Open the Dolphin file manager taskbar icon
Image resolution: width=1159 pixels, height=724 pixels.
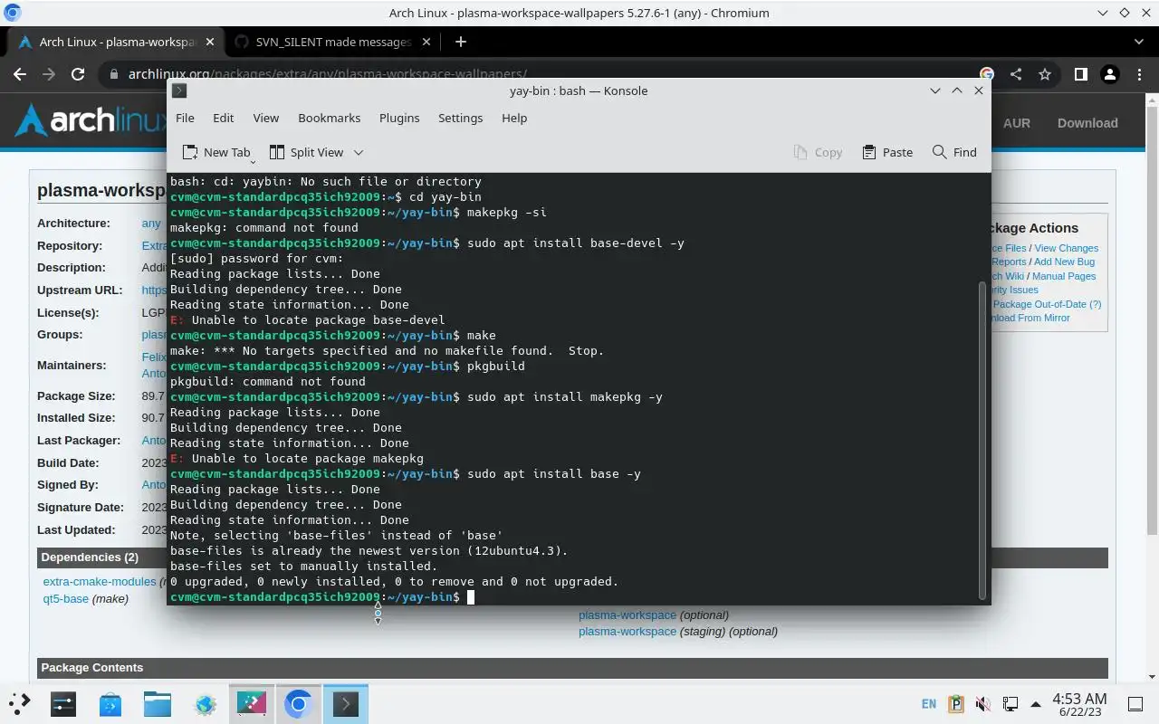coord(158,703)
